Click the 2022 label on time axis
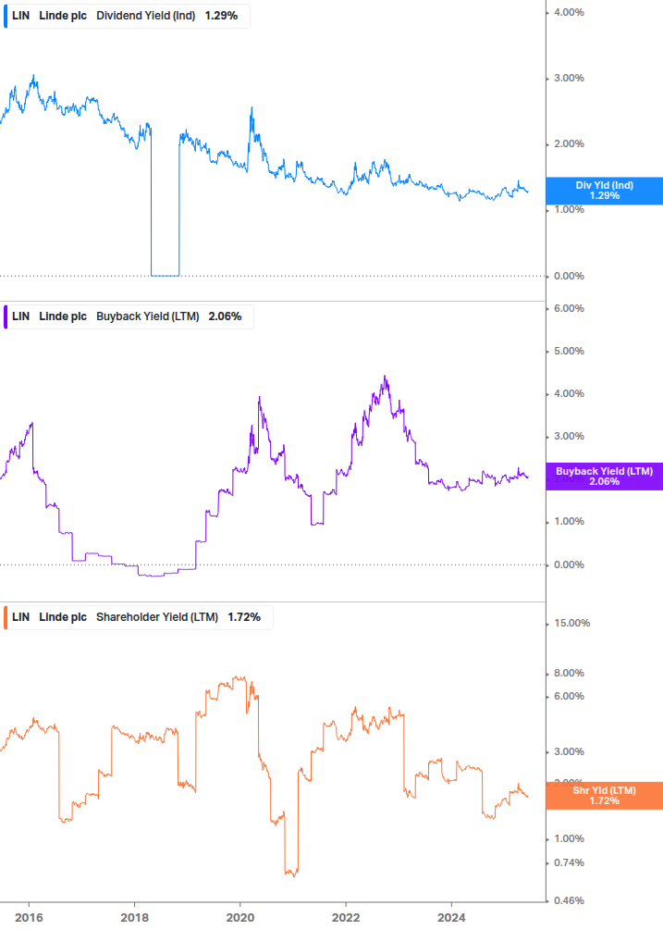 coord(346,918)
